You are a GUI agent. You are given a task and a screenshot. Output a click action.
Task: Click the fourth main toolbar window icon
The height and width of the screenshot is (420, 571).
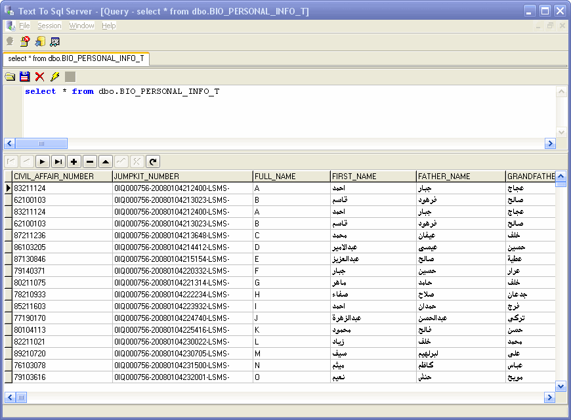pos(55,41)
